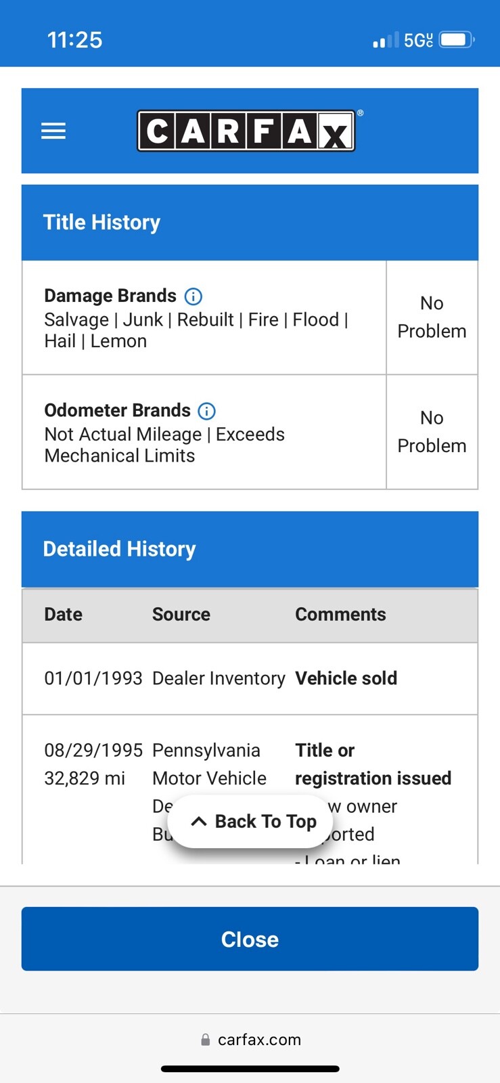The height and width of the screenshot is (1083, 500).
Task: Select the Comments column header
Action: (340, 615)
